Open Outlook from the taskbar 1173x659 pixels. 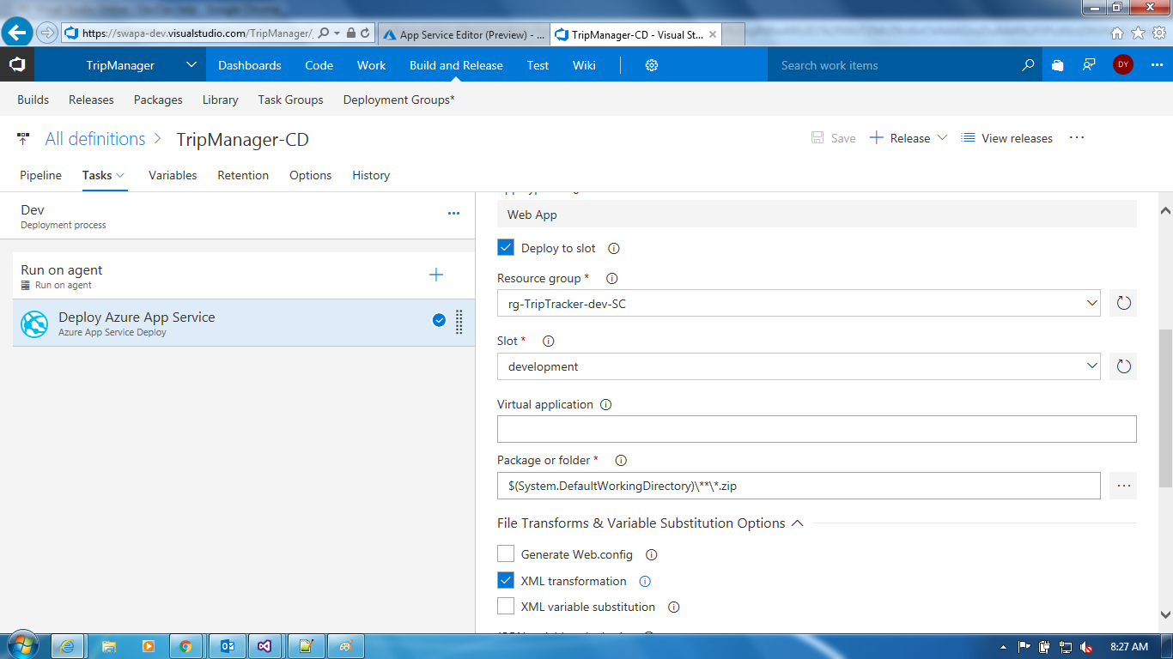[227, 646]
